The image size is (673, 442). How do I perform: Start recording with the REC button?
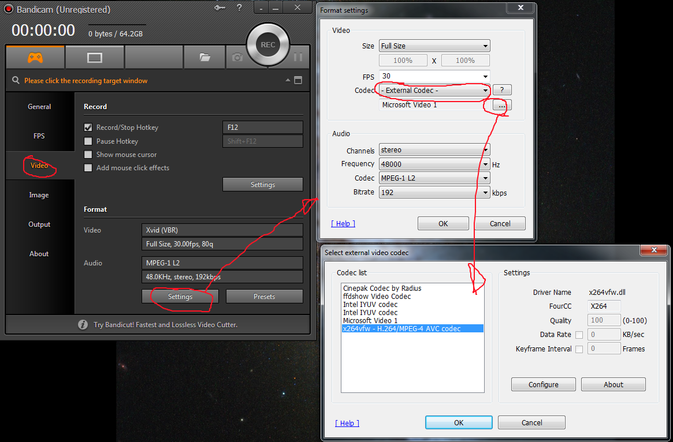268,44
